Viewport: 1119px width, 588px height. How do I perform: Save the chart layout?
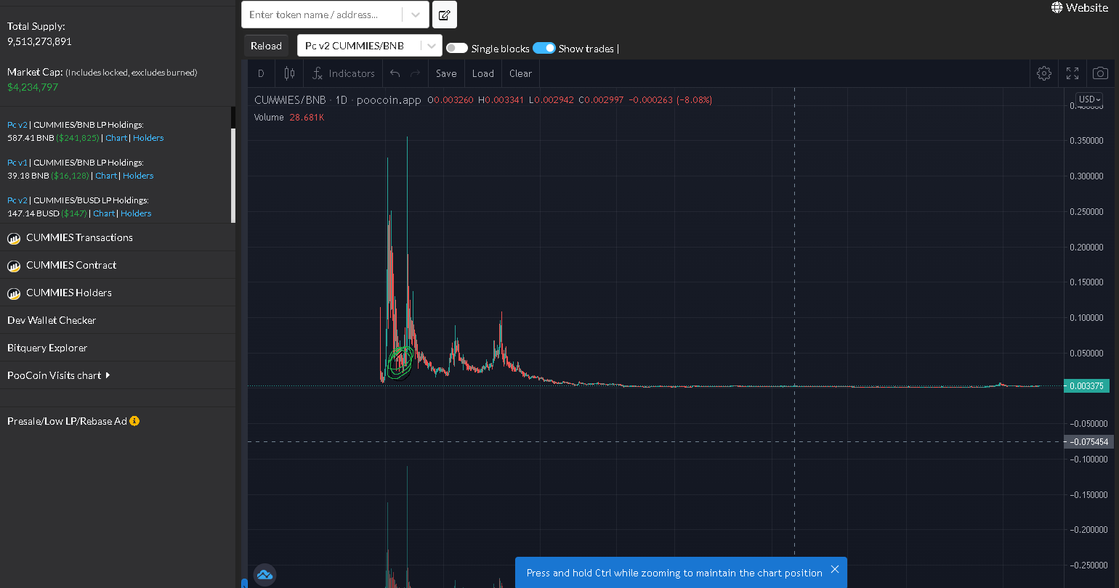pos(446,73)
